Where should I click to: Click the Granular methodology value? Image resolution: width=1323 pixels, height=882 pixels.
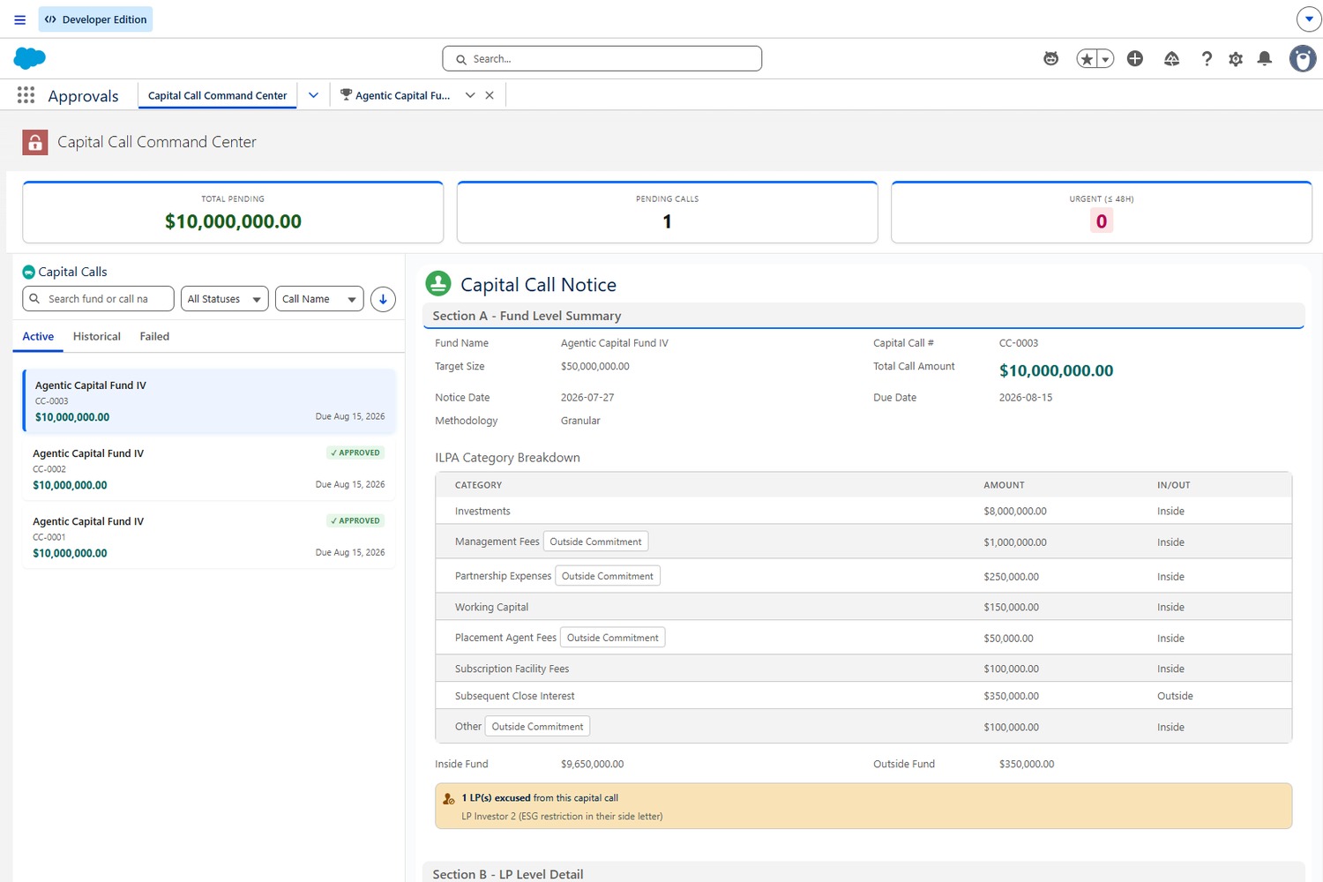pos(580,421)
